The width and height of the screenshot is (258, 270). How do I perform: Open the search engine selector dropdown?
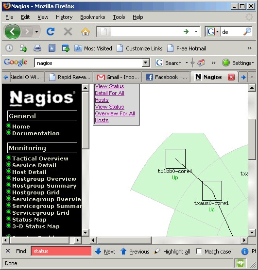click(213, 32)
